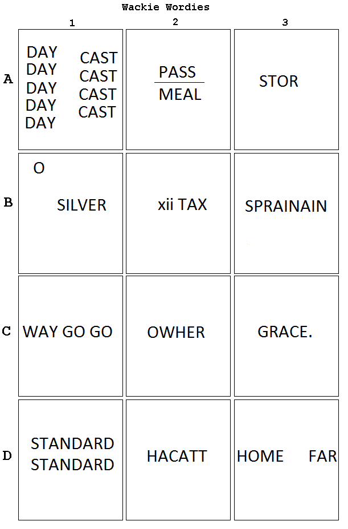The height and width of the screenshot is (529, 348).
Task: Select the double STANDARD puzzle
Action: pos(72,454)
